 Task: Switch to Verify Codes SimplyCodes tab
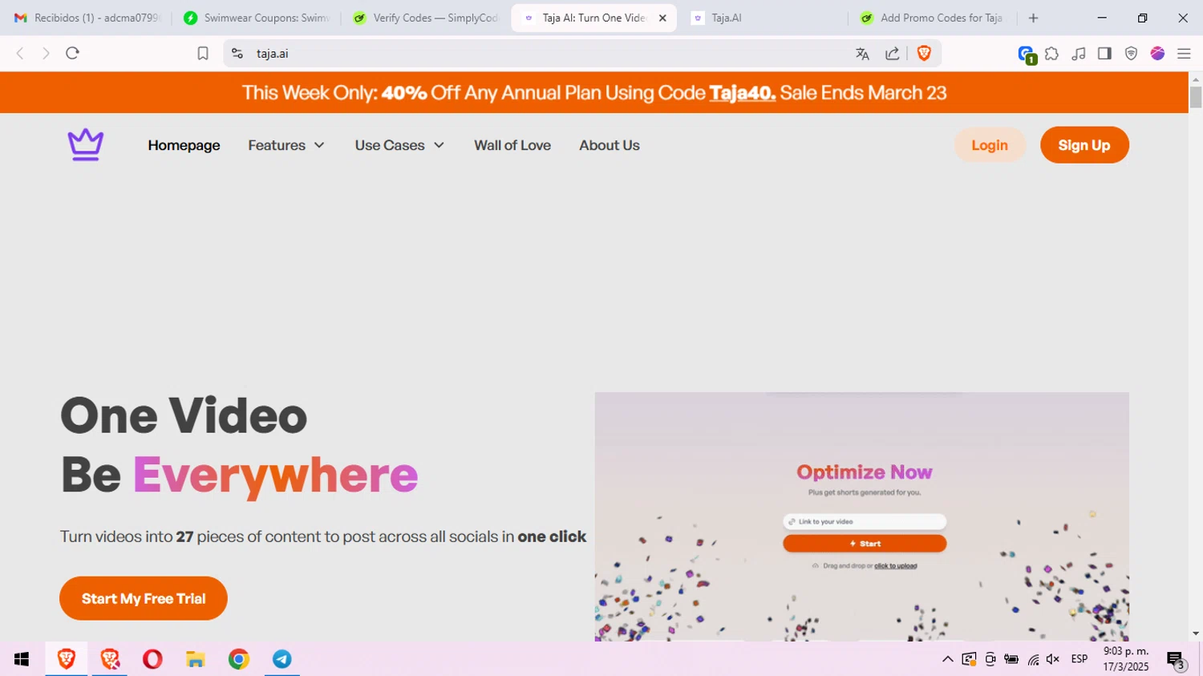point(427,18)
